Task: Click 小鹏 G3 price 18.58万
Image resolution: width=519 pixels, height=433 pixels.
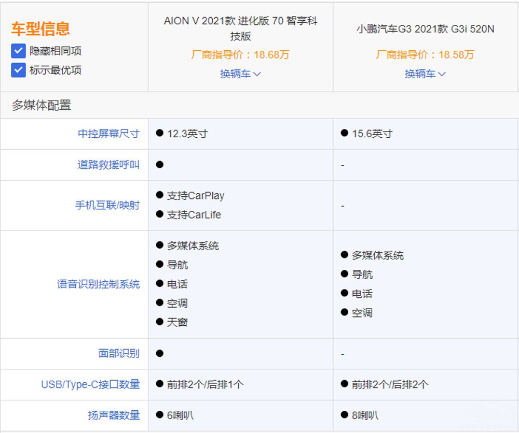Action: click(x=425, y=55)
